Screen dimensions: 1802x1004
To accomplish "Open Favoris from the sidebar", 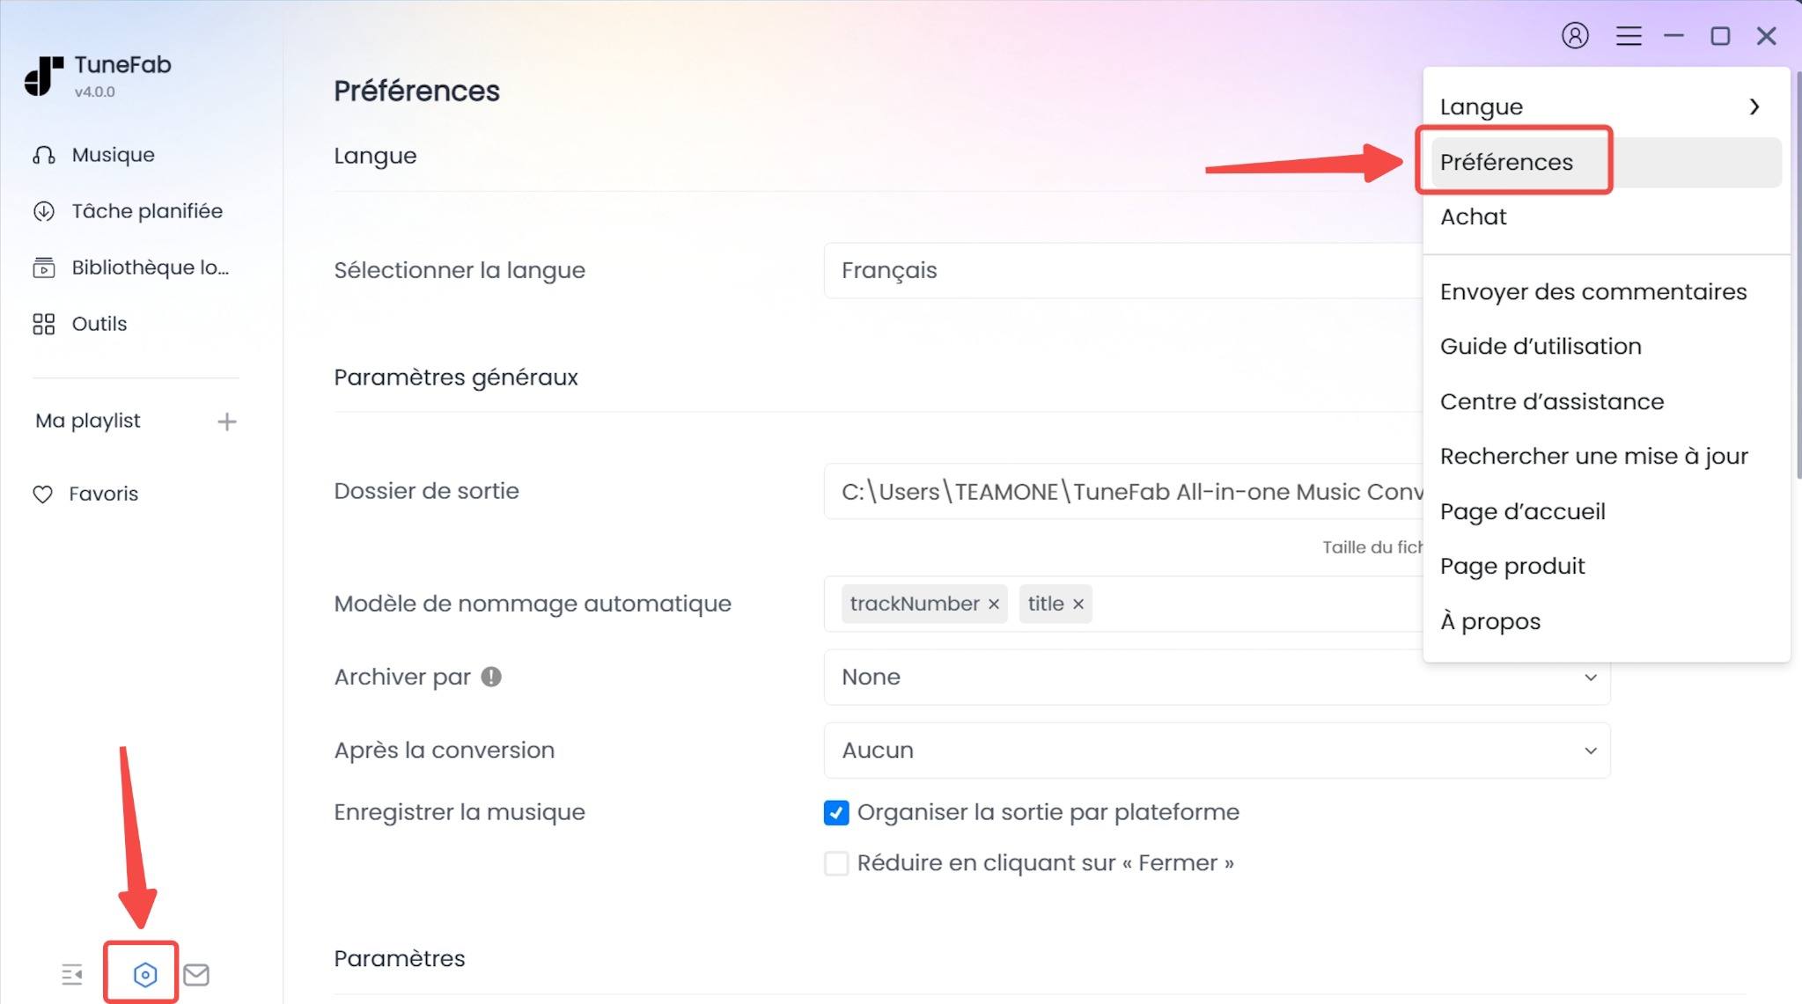I will (x=104, y=493).
